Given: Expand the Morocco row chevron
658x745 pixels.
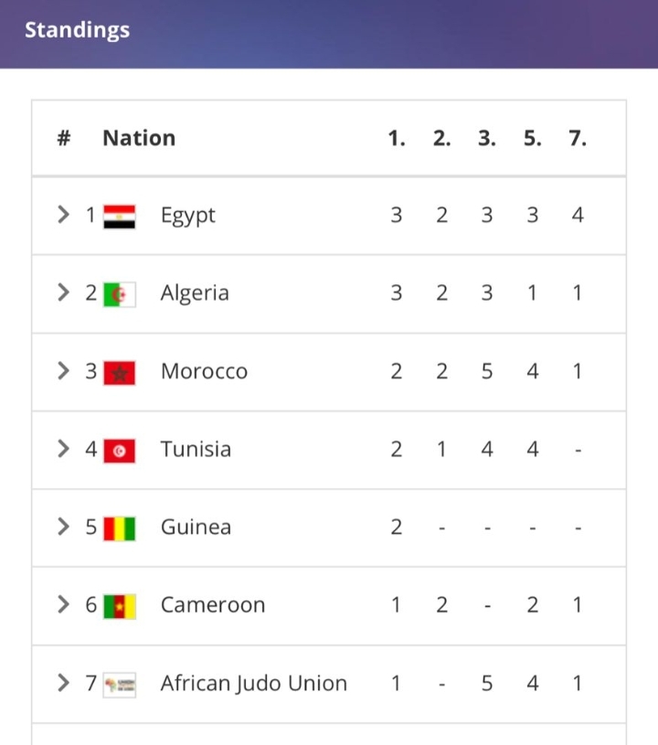Looking at the screenshot, I should 63,371.
